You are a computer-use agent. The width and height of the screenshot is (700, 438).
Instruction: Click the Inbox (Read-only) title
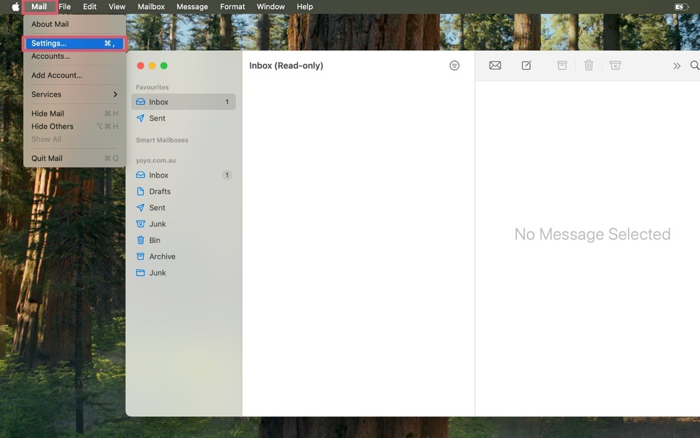point(286,65)
